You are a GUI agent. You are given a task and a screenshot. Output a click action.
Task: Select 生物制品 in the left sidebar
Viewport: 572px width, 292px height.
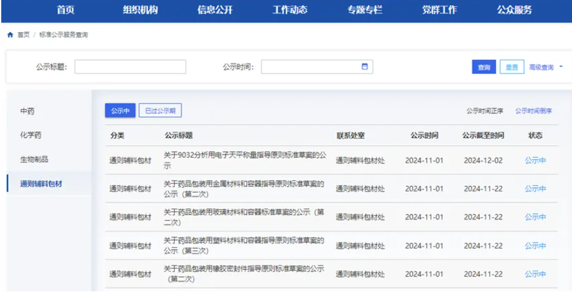(35, 159)
